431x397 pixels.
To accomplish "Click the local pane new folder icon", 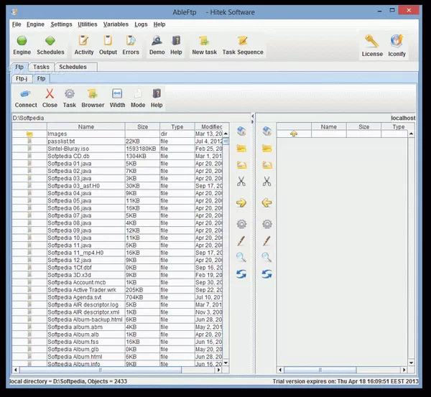I will click(241, 149).
